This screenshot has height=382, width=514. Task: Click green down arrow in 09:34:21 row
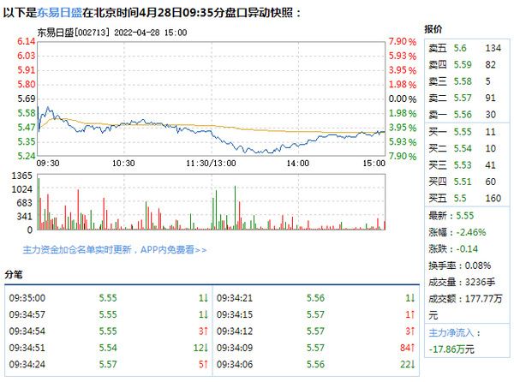point(413,297)
